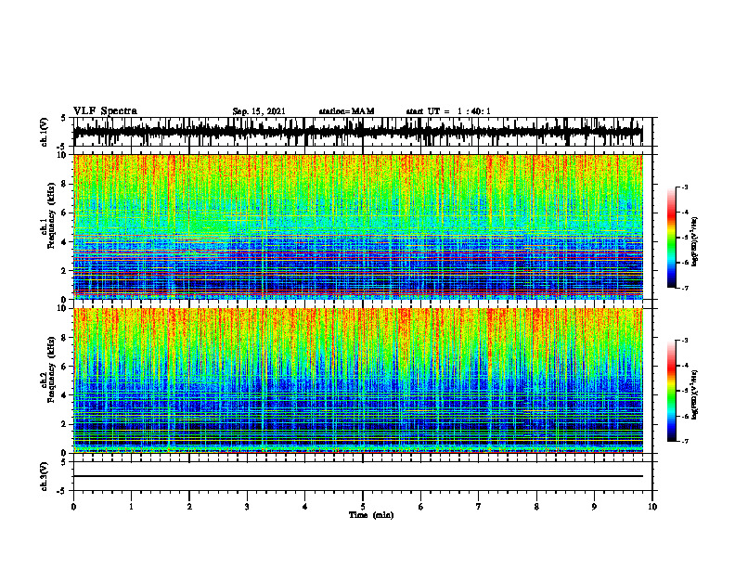Screen dimensions: 735x568
Task: Click the ch.2 color bar log(PSD) label
Action: pyautogui.click(x=695, y=394)
